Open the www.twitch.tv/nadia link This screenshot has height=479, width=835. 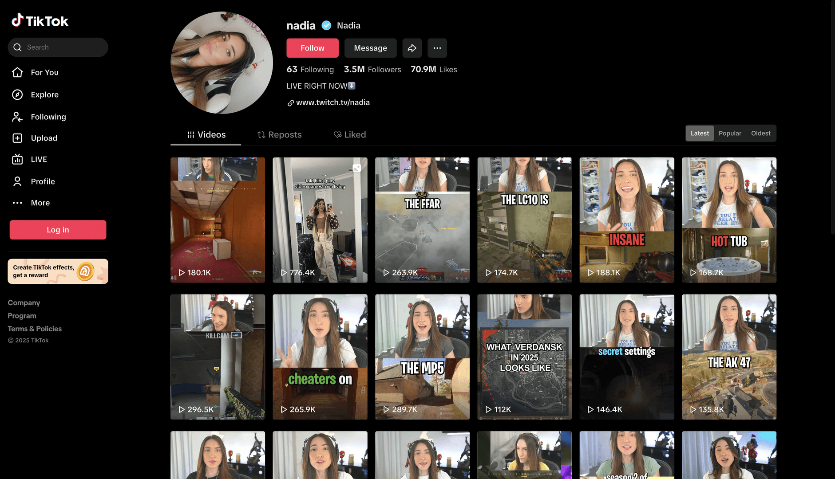[332, 102]
